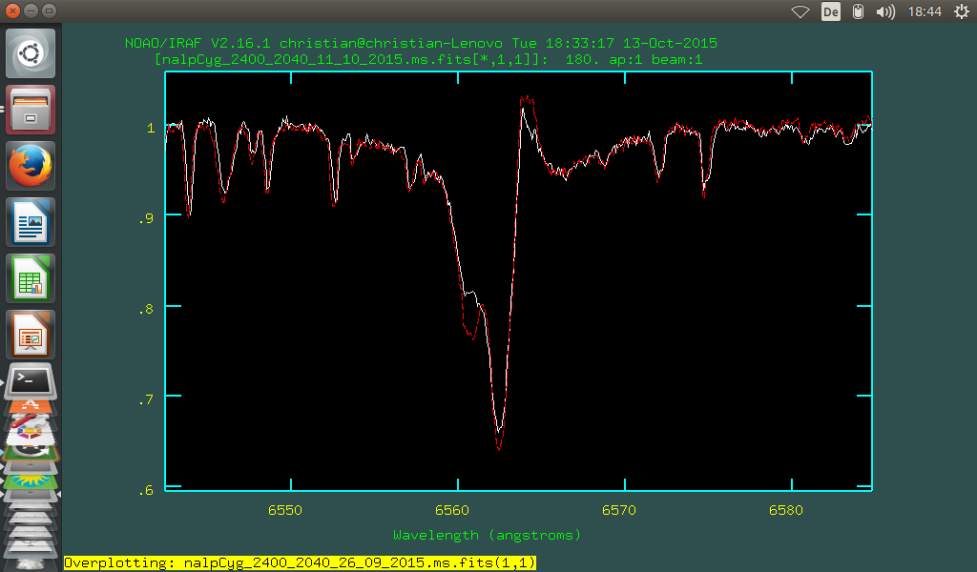Viewport: 977px width, 572px height.
Task: Open the Wi-Fi network menu
Action: point(800,10)
